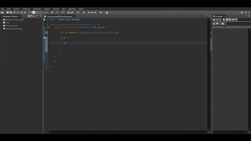Open the Open Console dropdown arrow
251x141 pixels.
(x=225, y=23)
